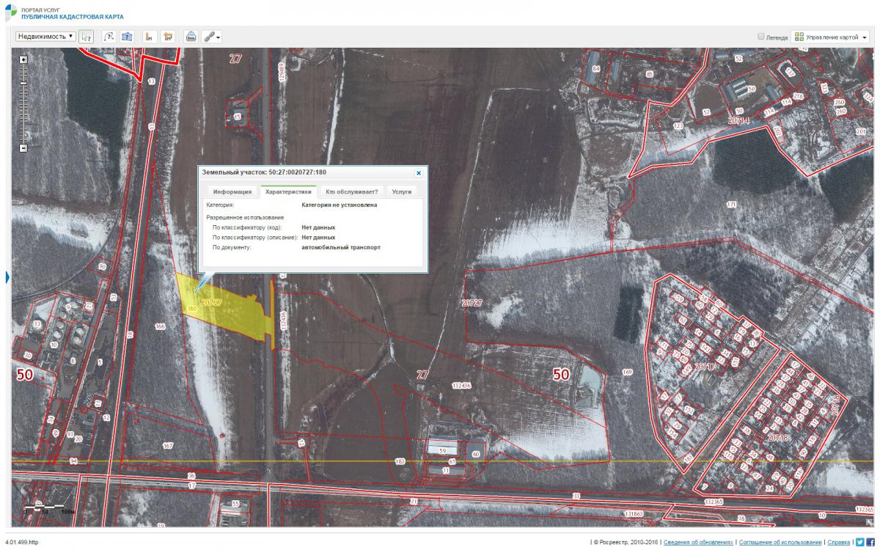
Task: Click the map zoom slider handle
Action: [x=23, y=83]
